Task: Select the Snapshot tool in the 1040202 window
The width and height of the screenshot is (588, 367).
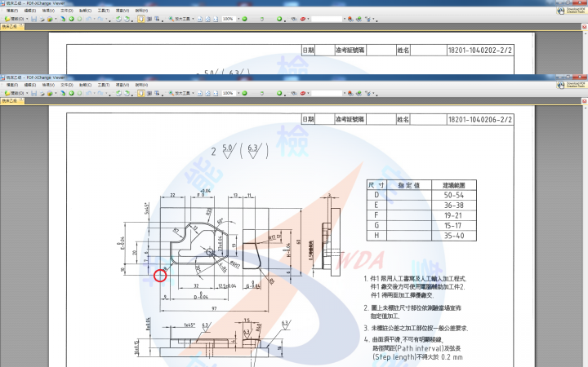Action: tap(149, 19)
